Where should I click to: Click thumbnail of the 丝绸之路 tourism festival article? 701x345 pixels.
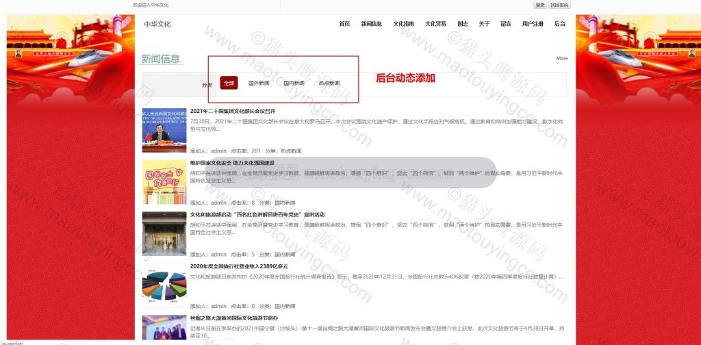click(164, 328)
